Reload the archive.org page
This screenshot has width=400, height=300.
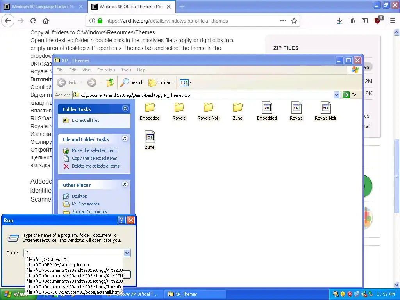tap(34, 21)
